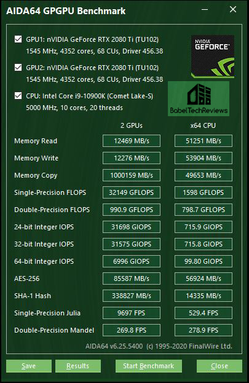Select the CPU AES-256 result 56924 MB/s

point(204,278)
